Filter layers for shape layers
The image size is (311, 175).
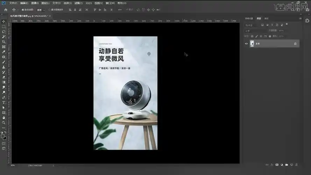(x=277, y=25)
